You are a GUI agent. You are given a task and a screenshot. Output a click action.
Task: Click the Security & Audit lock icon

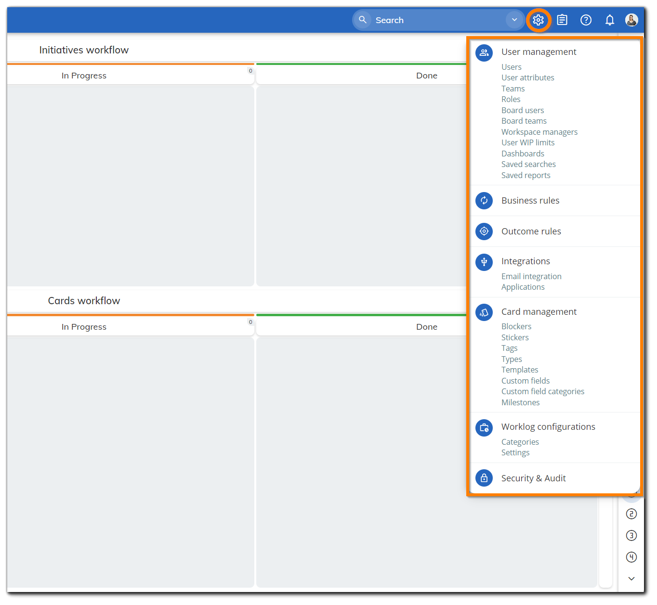(484, 478)
